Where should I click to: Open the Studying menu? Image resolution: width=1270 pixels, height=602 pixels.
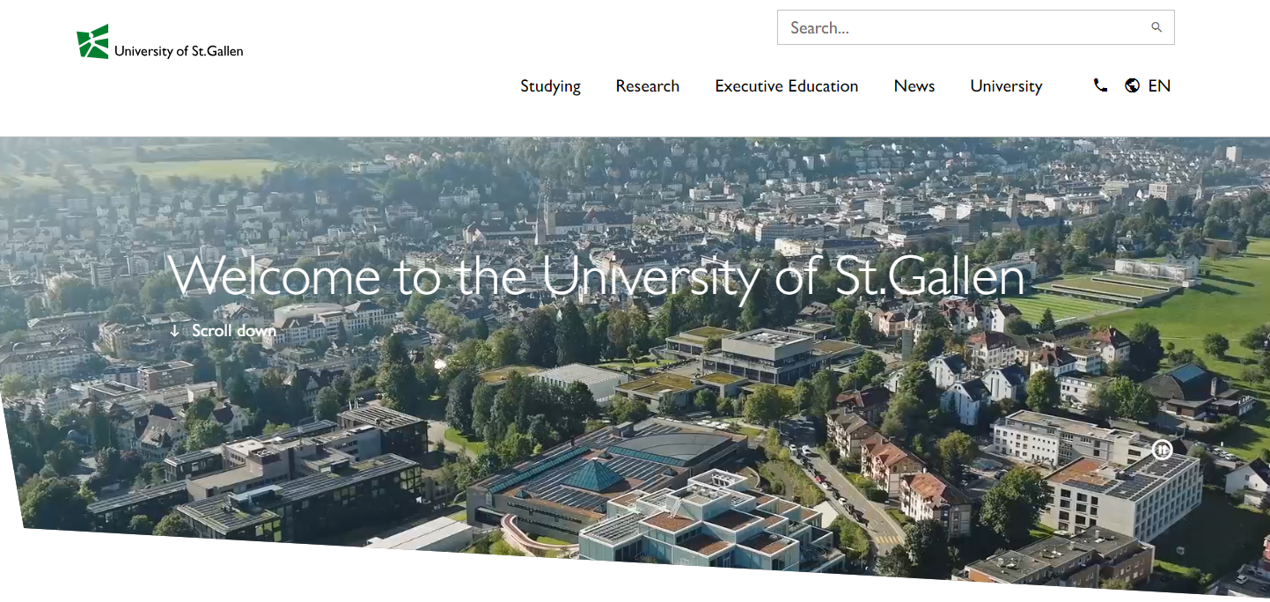(550, 86)
